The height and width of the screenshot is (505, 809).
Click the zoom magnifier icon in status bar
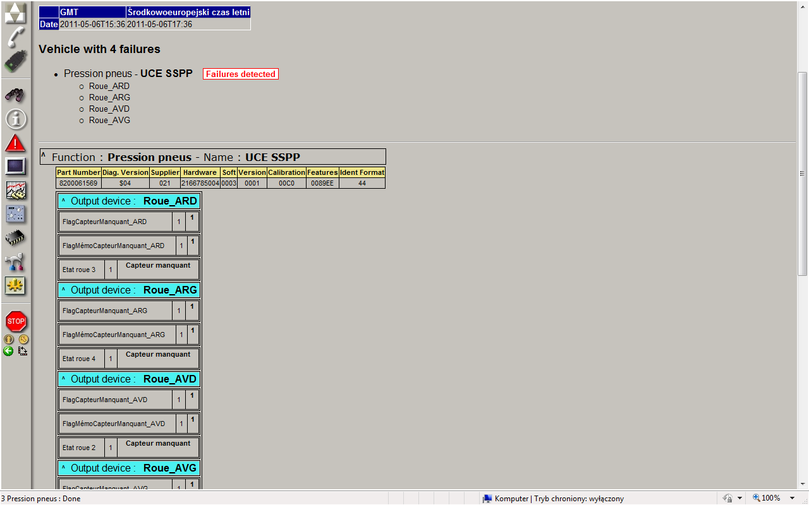click(x=756, y=498)
